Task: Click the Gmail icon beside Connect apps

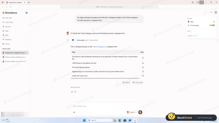Action: coord(210,25)
